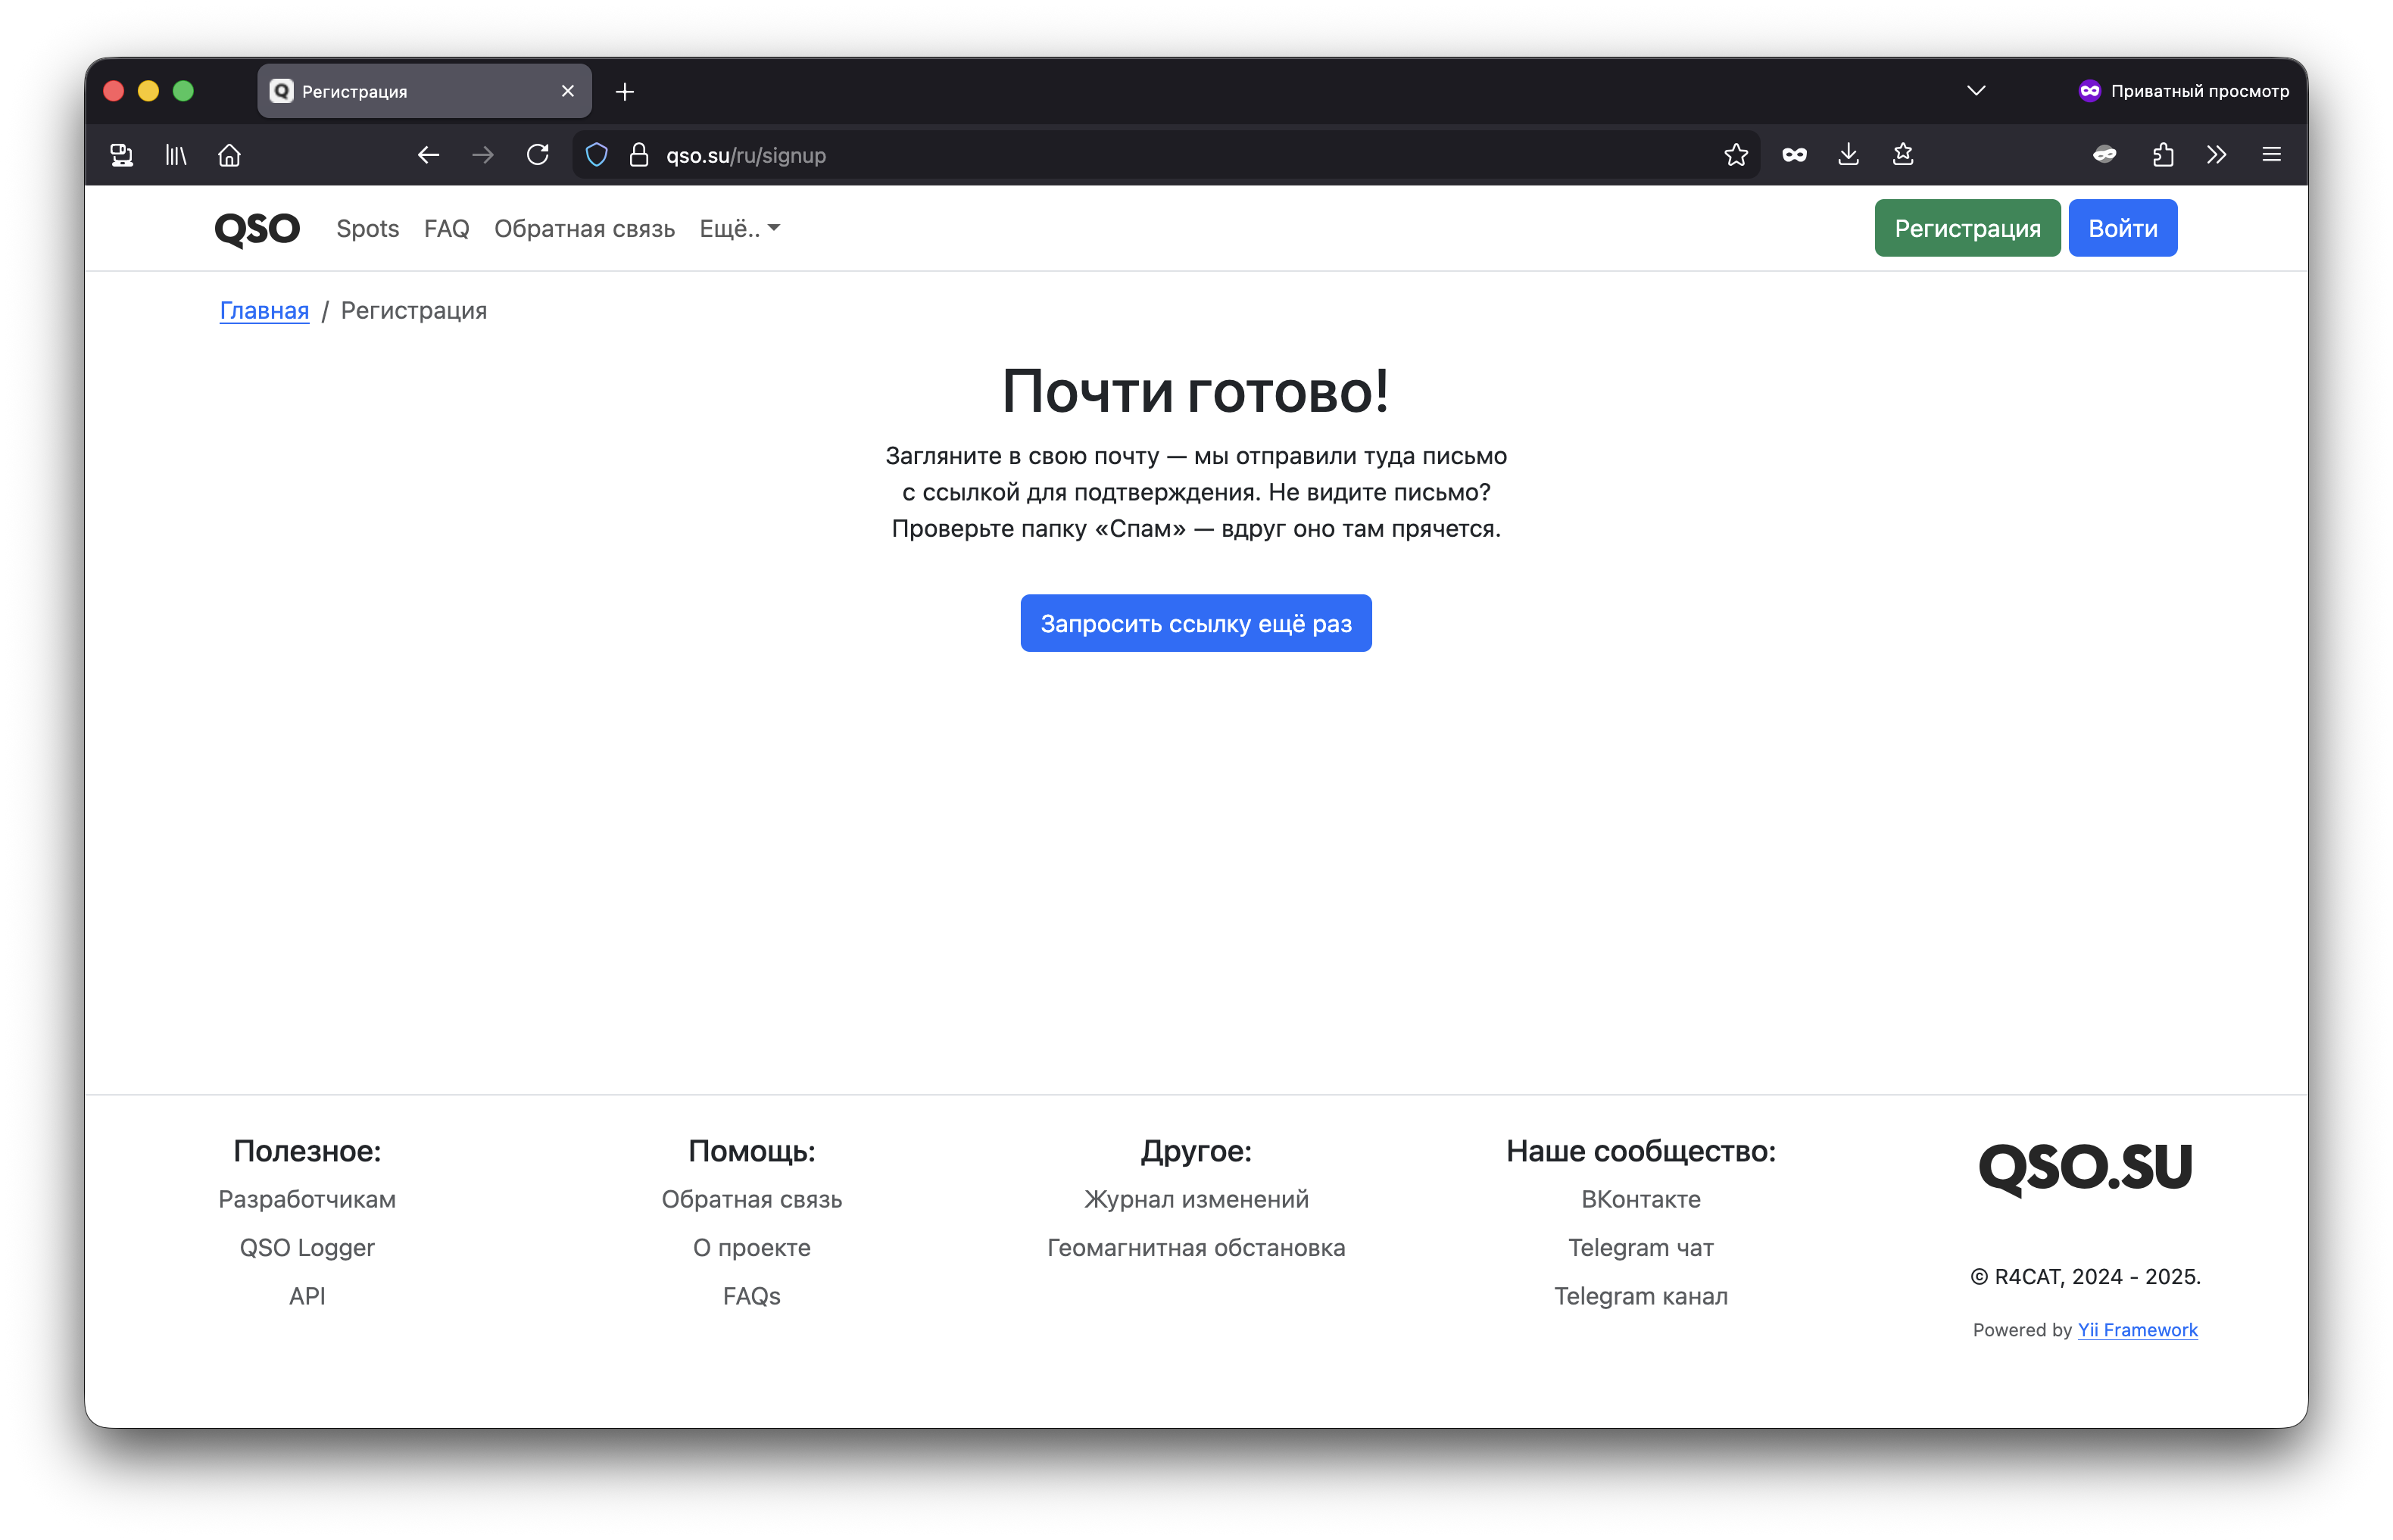Follow the Главная breadcrumb link
Screen dimensions: 2393x1540
(x=264, y=311)
